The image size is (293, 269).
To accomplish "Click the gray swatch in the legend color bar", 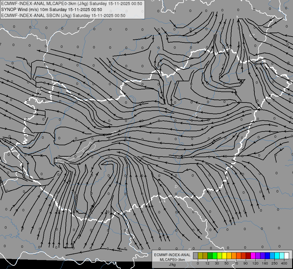I will click(195, 256).
